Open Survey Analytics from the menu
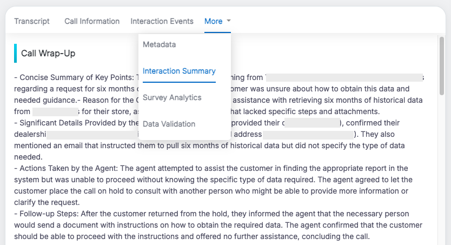This screenshot has width=451, height=245. 172,97
